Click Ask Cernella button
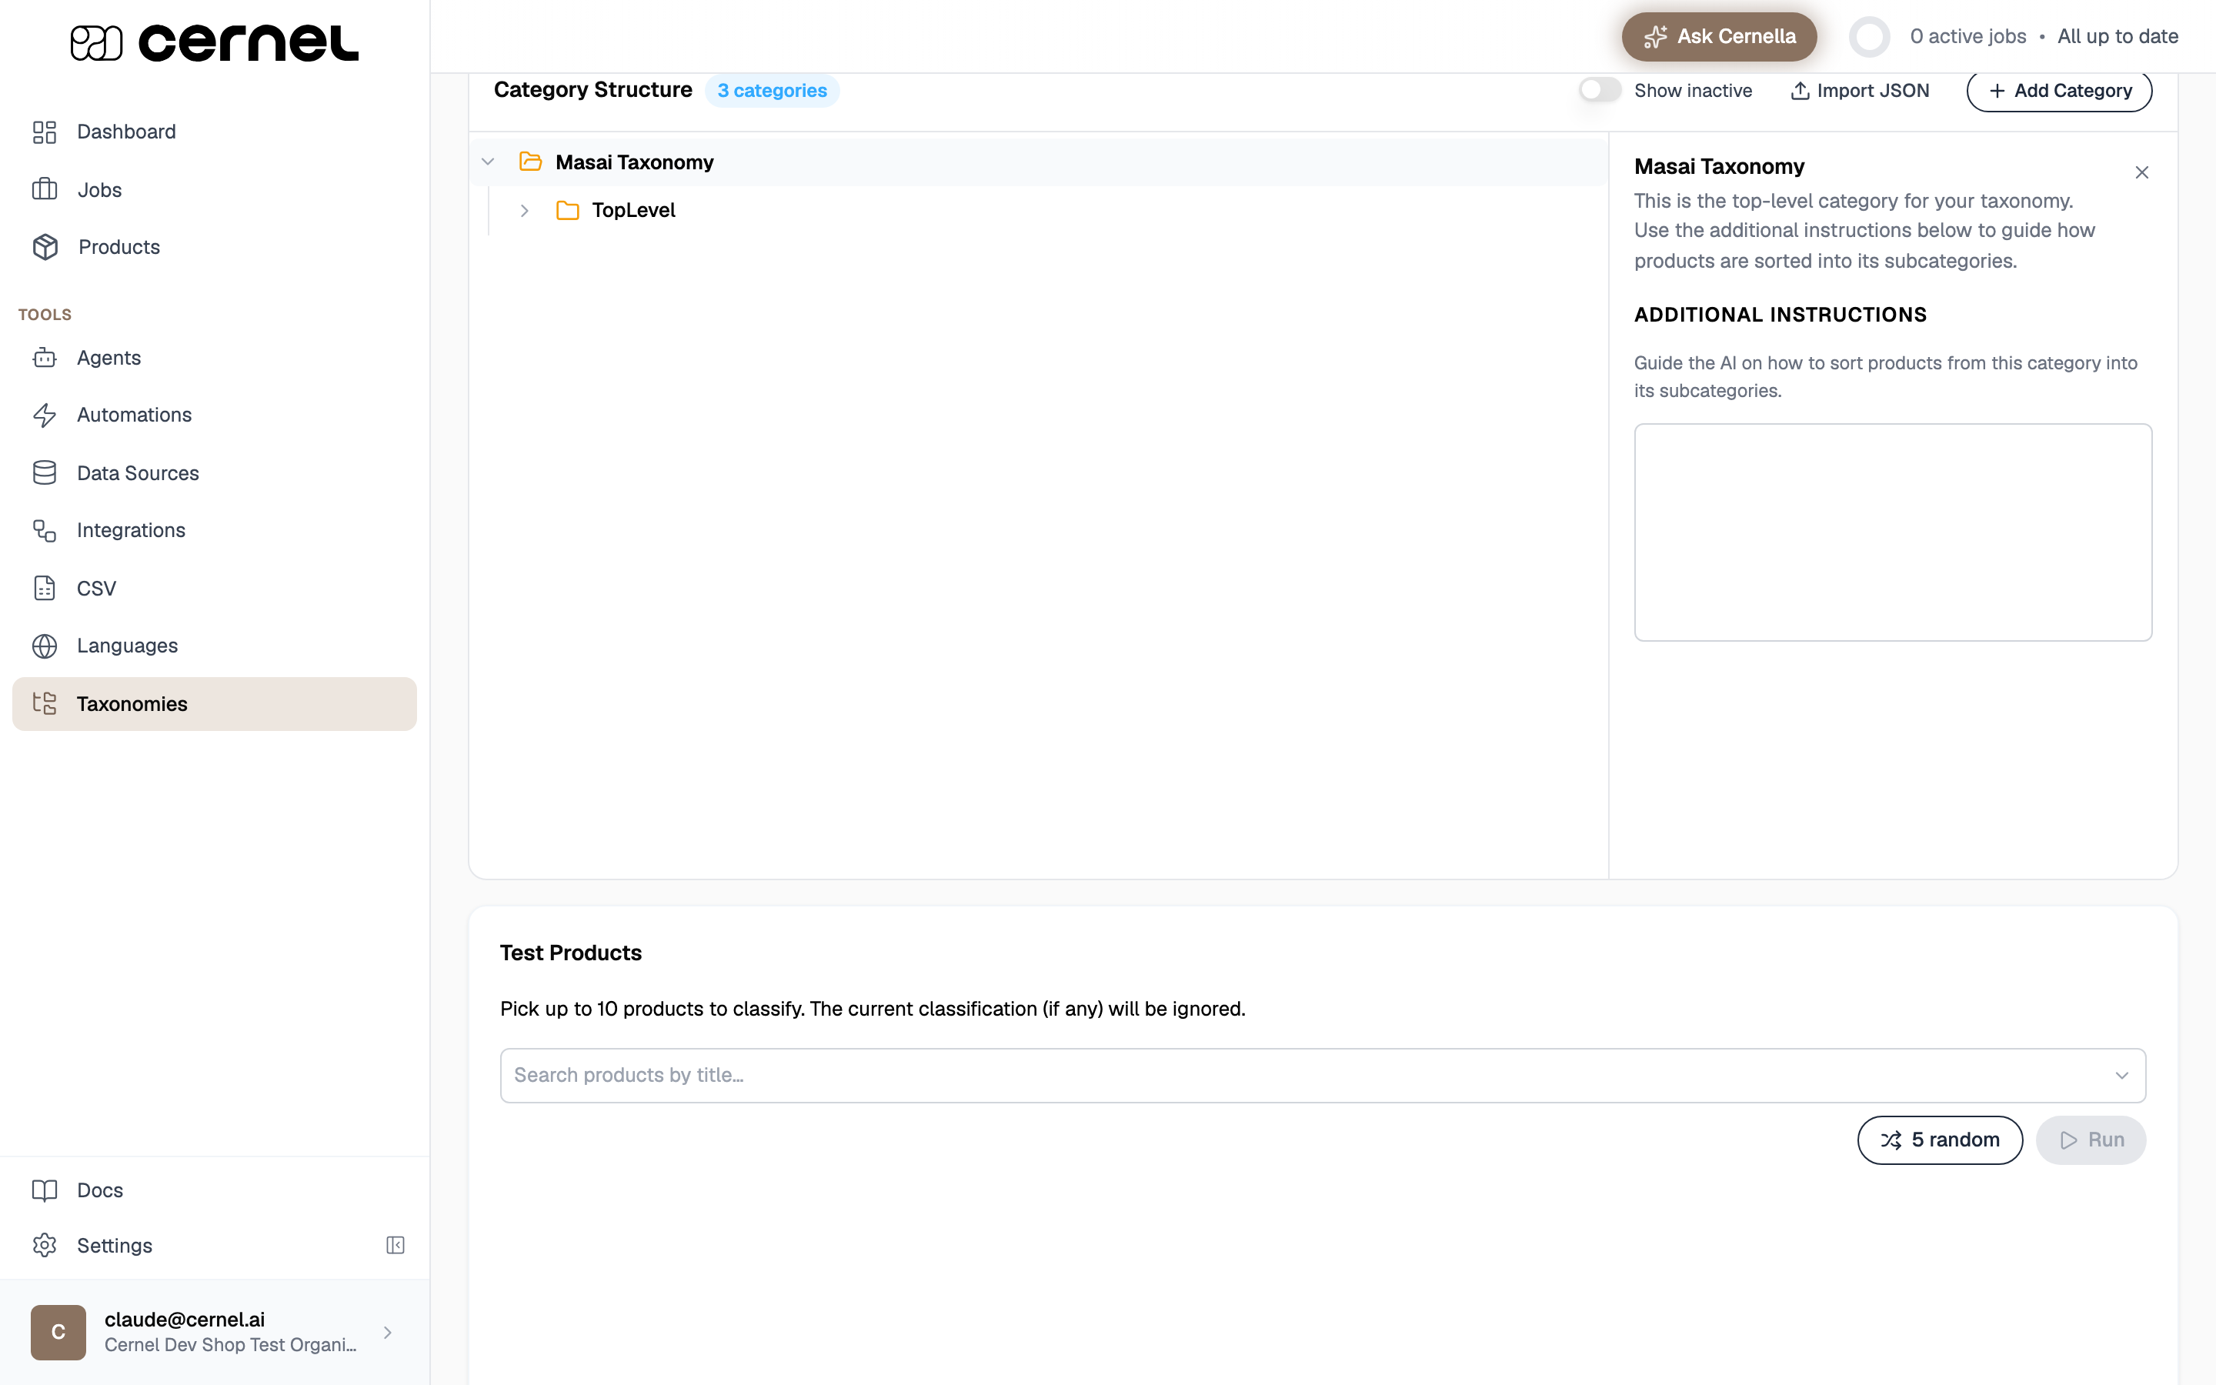Screen dimensions: 2216x1385 [1719, 37]
